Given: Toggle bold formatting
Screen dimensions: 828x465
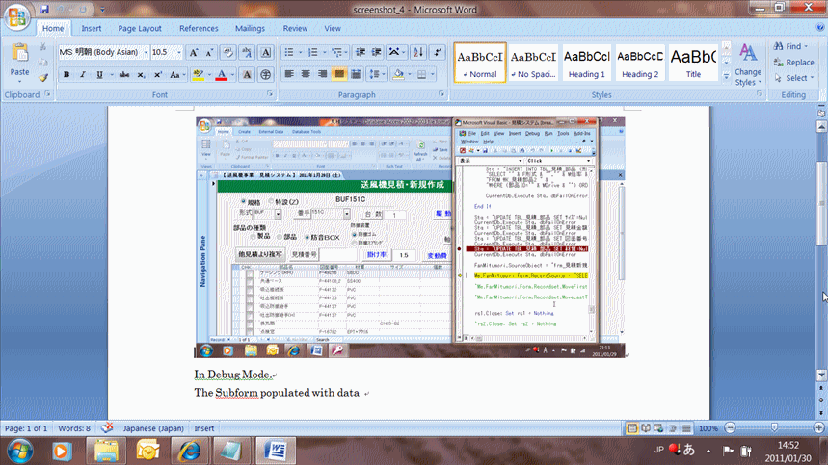Looking at the screenshot, I should point(67,75).
